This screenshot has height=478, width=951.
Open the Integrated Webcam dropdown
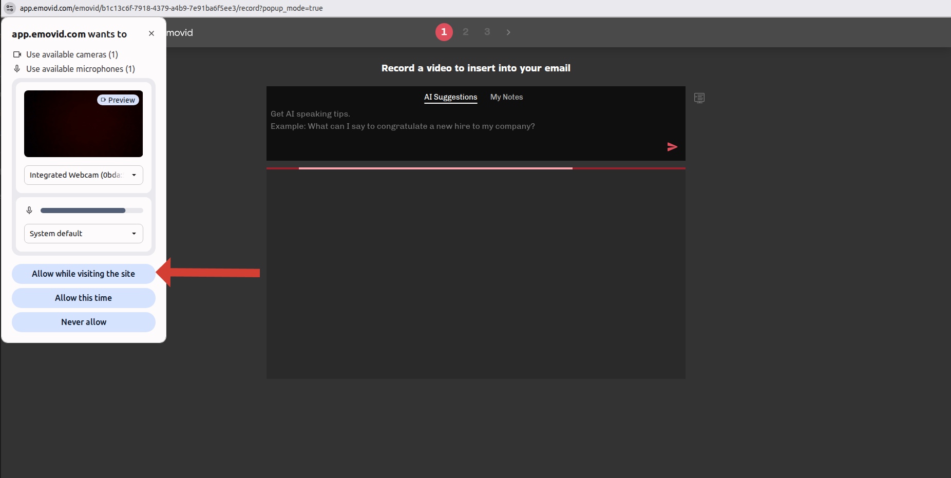point(83,175)
